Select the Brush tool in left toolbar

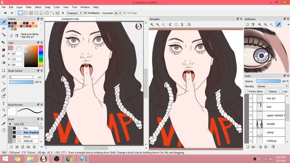click(4, 22)
